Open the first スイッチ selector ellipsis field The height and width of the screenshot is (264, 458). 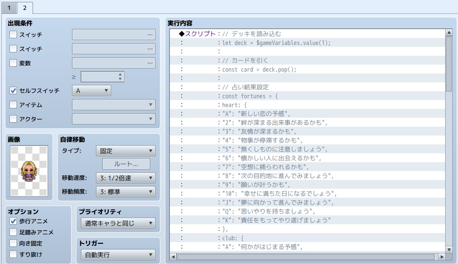tap(114, 35)
